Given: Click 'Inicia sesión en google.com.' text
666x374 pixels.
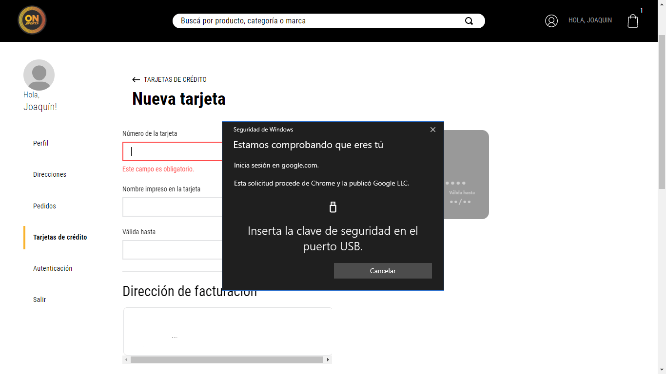Looking at the screenshot, I should pyautogui.click(x=276, y=165).
